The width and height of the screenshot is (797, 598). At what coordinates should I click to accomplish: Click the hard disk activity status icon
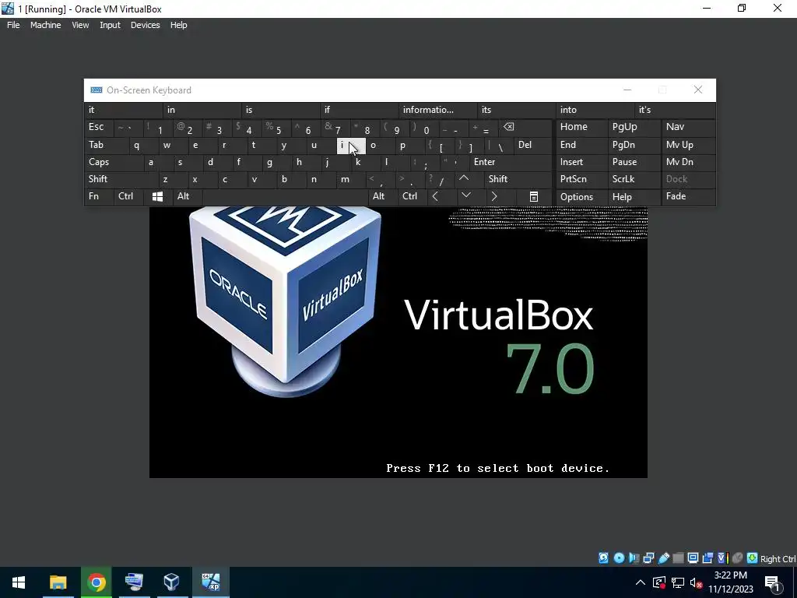click(x=603, y=558)
